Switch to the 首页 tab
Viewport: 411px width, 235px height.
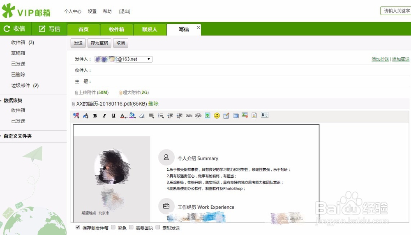[83, 29]
